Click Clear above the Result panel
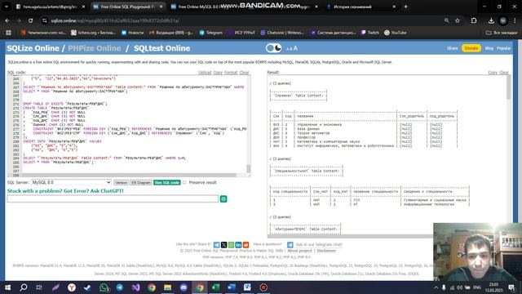522x294 pixels. (x=504, y=73)
